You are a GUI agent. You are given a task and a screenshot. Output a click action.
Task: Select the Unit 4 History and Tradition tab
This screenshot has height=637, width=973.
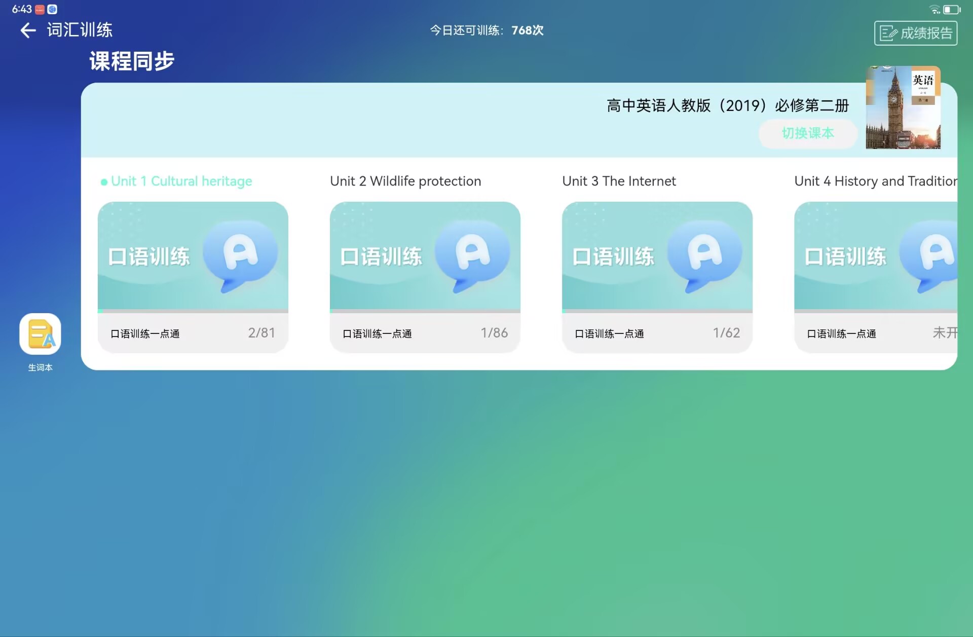[x=876, y=181]
